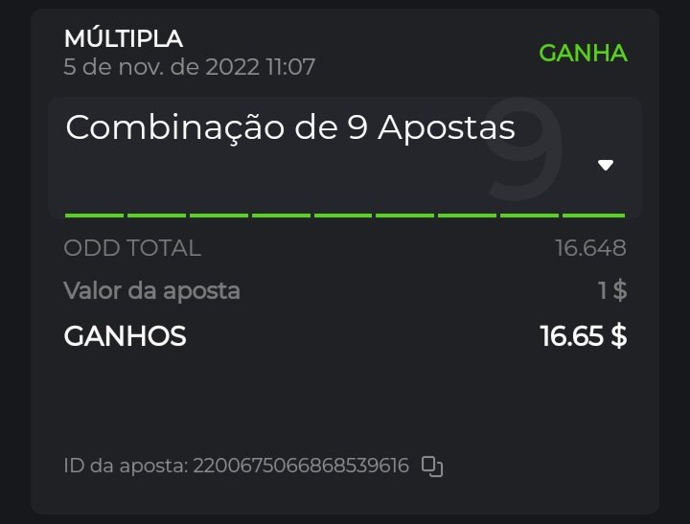690x524 pixels.
Task: Click the first green bet progress segment
Action: [x=94, y=216]
